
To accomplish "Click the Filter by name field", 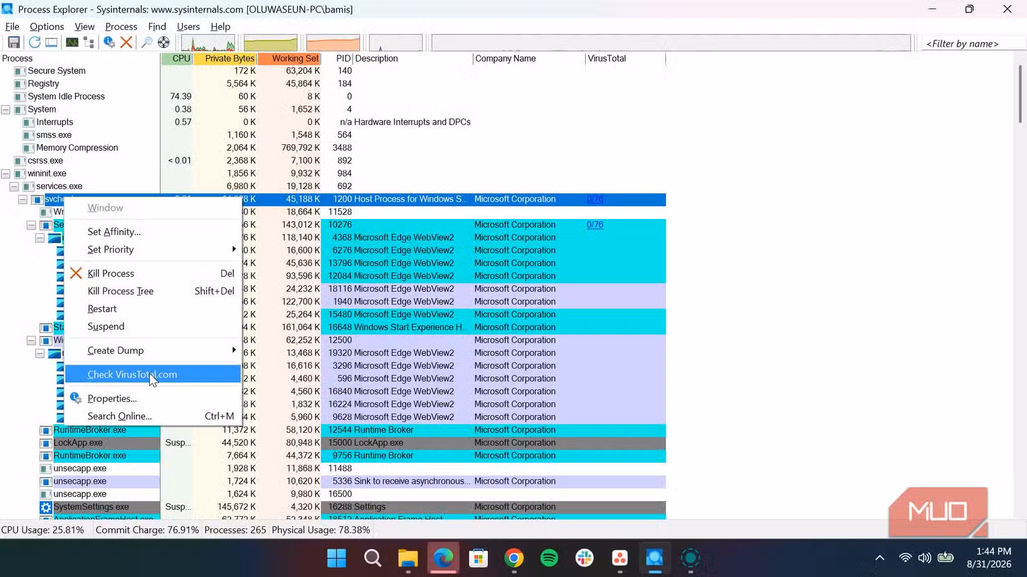I will (x=972, y=44).
